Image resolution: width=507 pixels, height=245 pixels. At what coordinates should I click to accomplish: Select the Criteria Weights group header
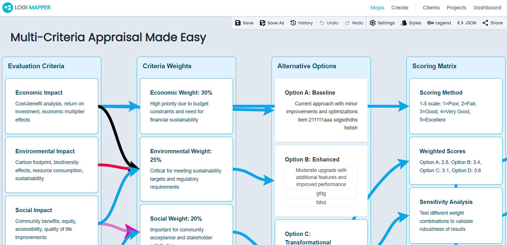[x=167, y=66]
